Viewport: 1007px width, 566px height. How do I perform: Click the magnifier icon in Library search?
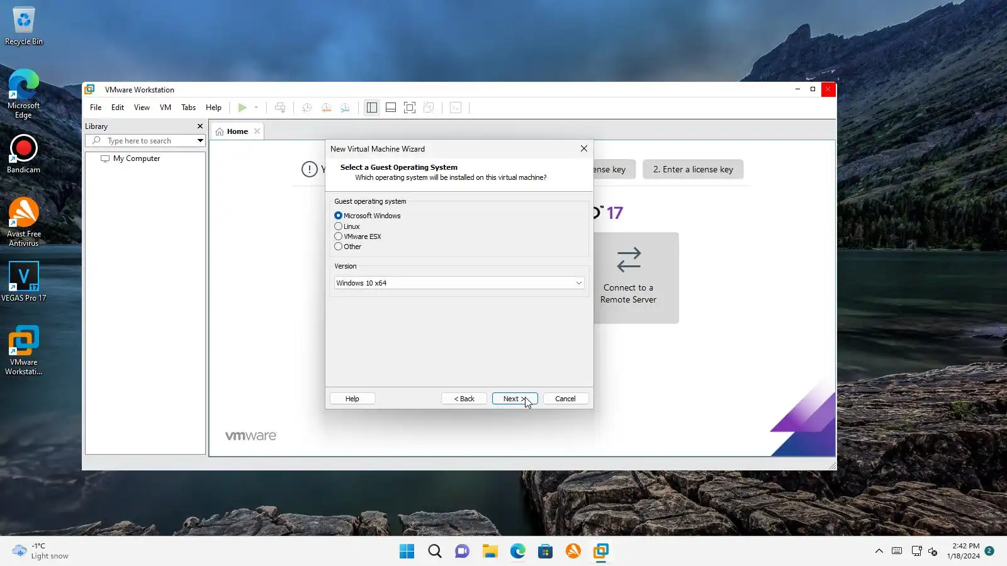[96, 141]
